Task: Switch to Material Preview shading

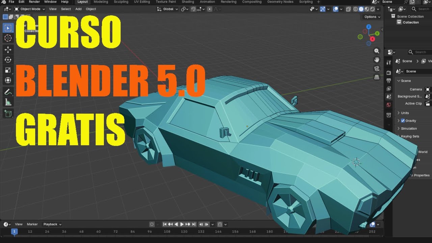Action: pyautogui.click(x=367, y=9)
